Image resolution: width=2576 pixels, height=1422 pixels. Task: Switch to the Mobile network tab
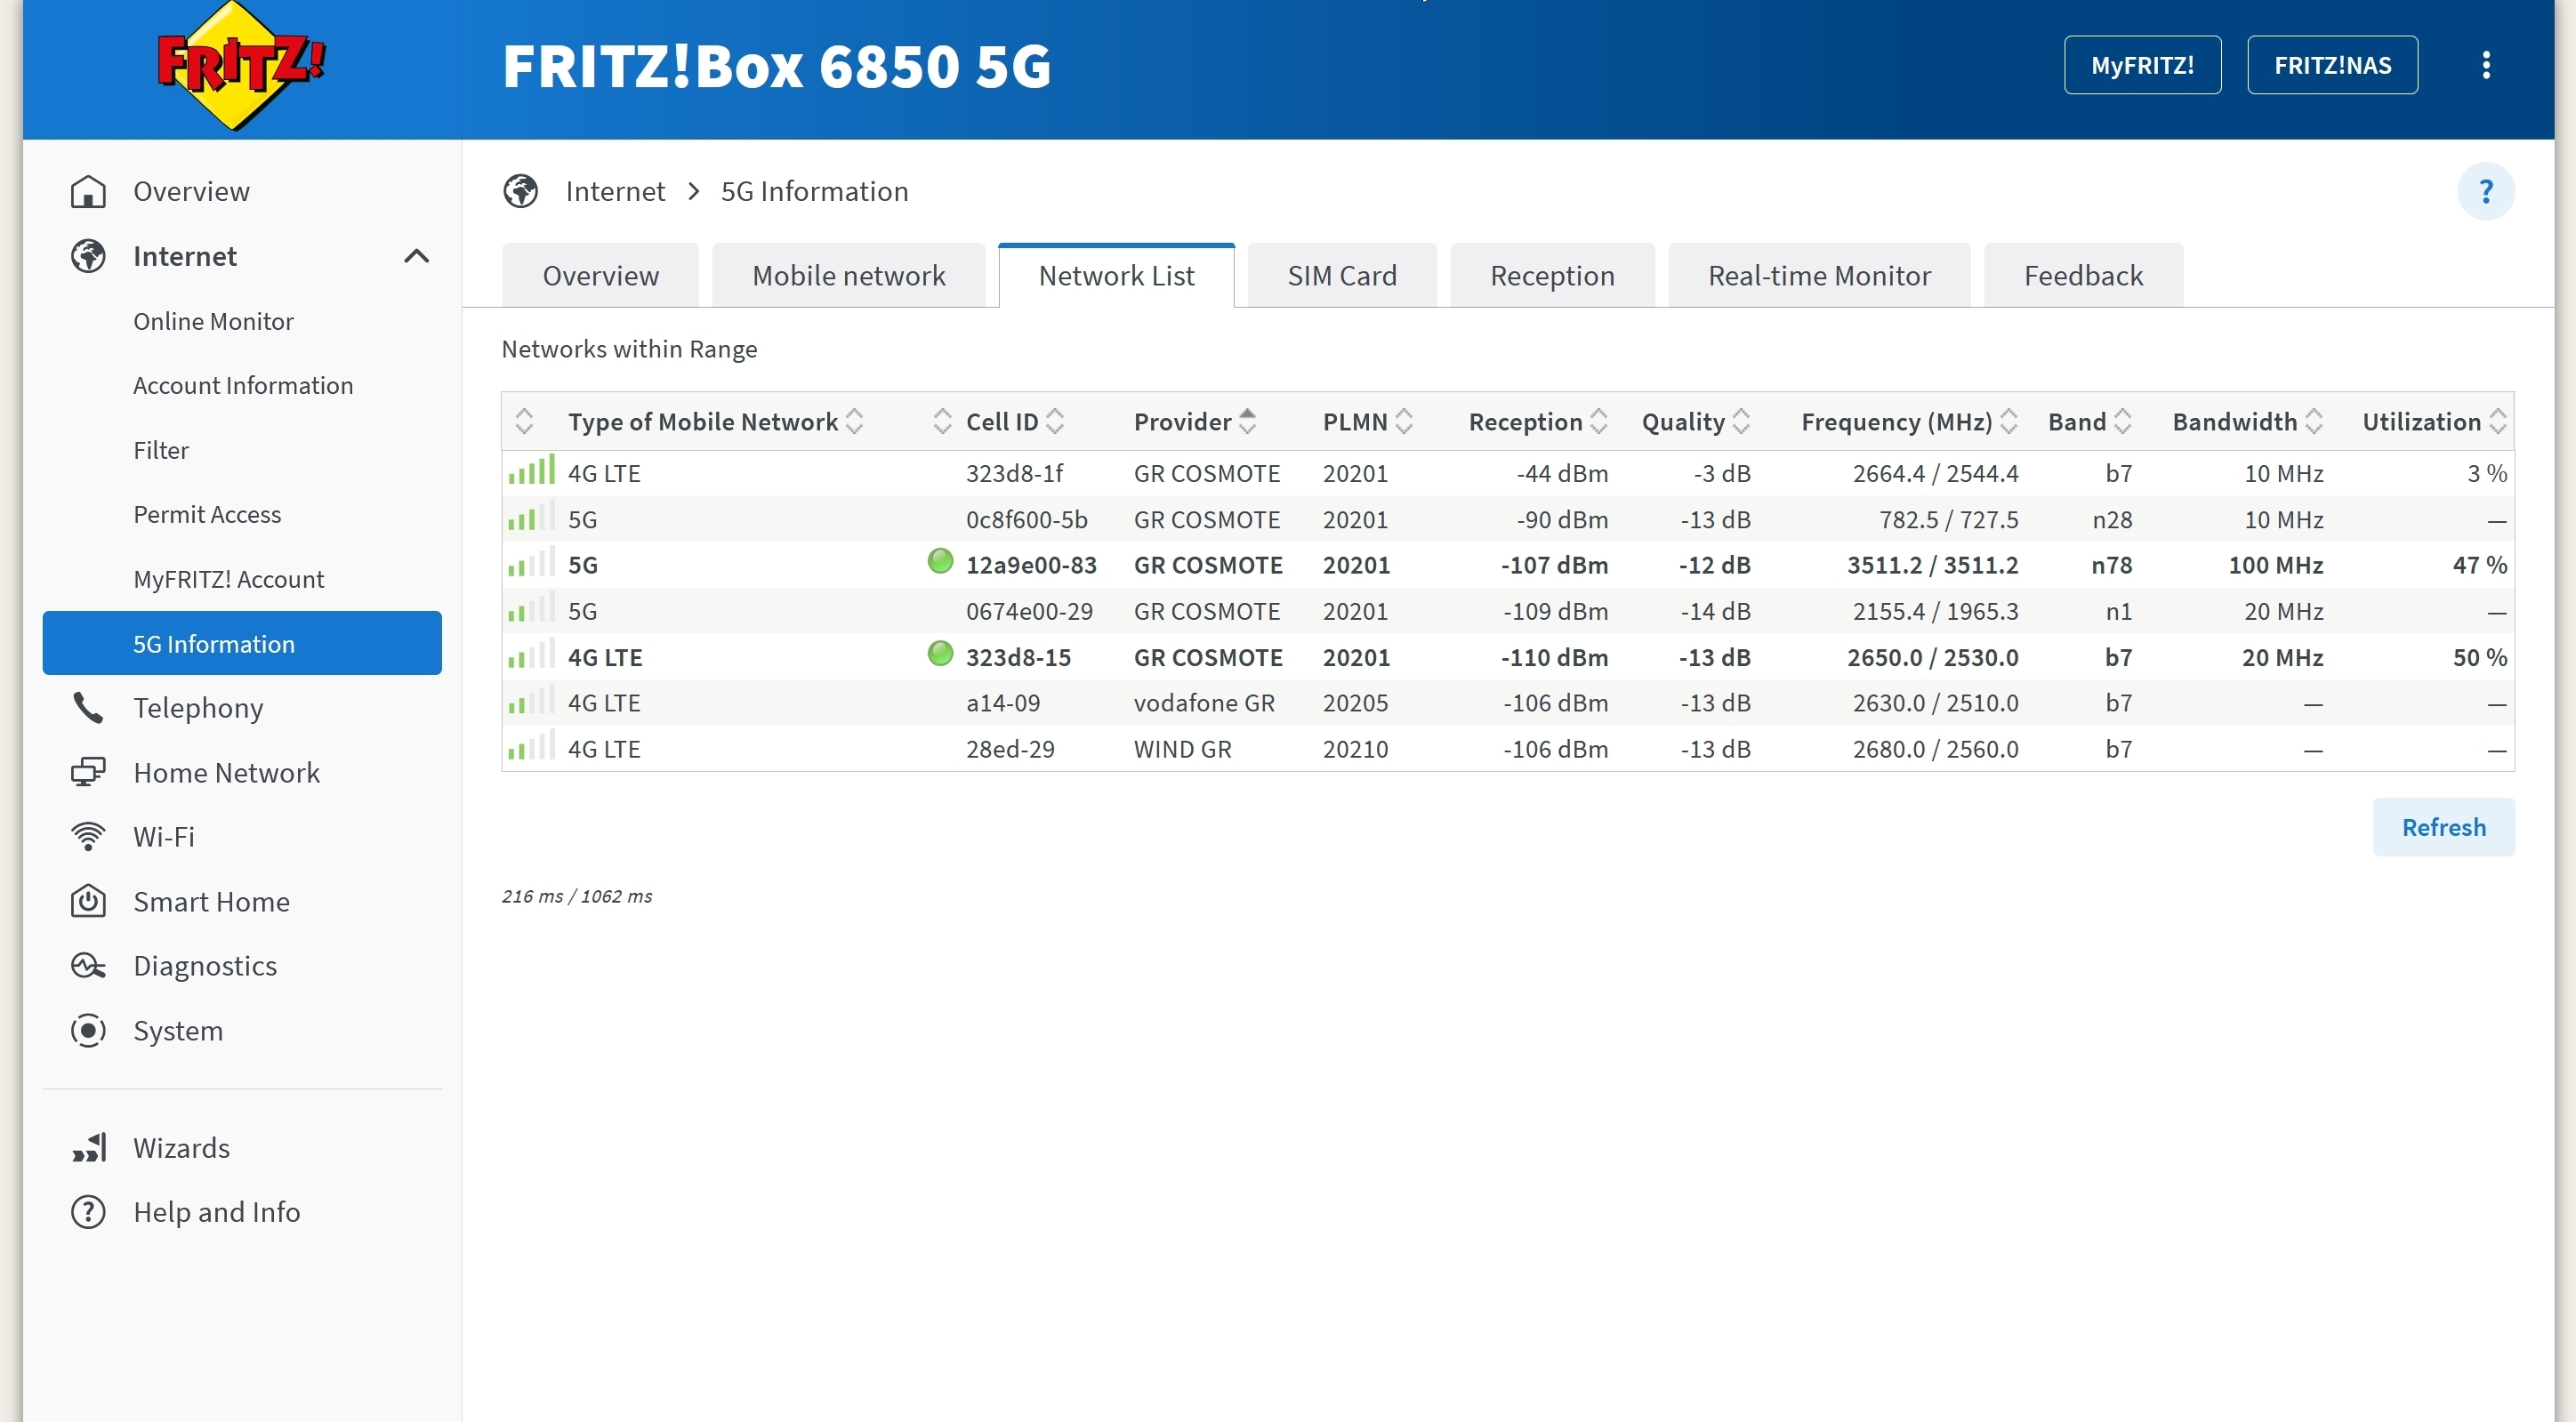[849, 275]
